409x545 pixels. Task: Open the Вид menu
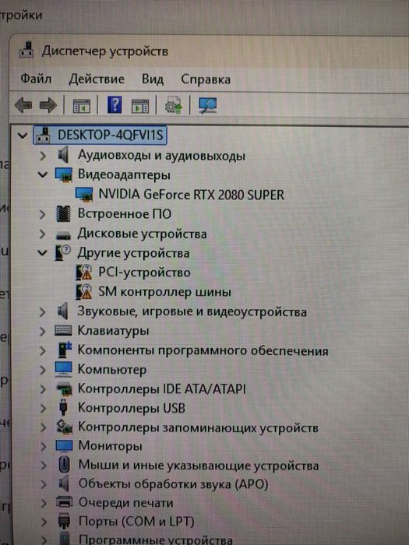point(153,79)
